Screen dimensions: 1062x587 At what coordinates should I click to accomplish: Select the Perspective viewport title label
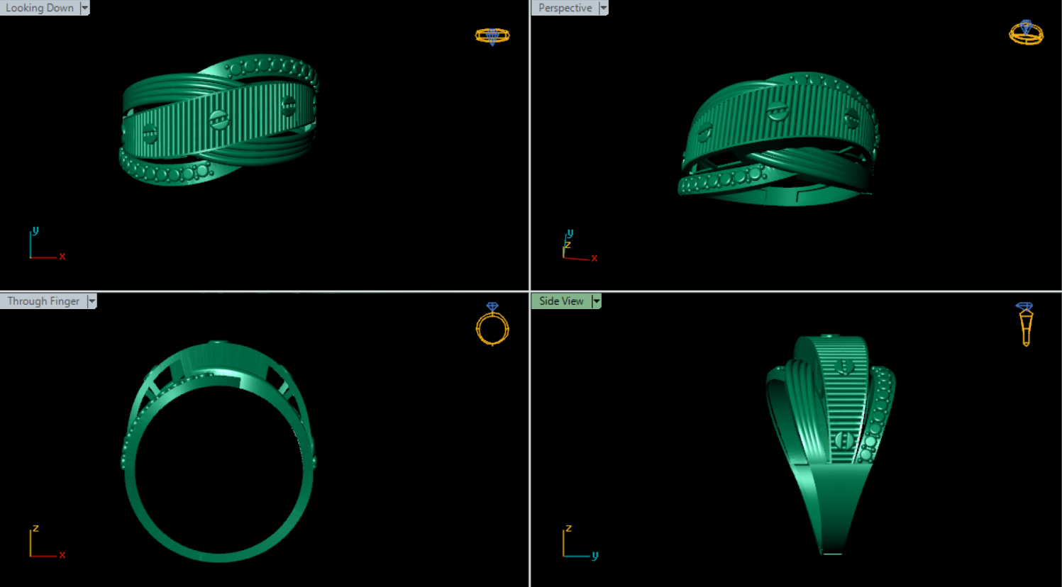[x=565, y=8]
